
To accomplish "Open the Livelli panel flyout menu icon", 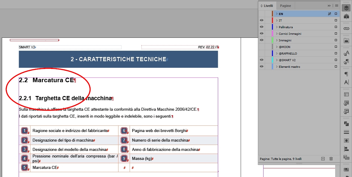I will coord(337,5).
